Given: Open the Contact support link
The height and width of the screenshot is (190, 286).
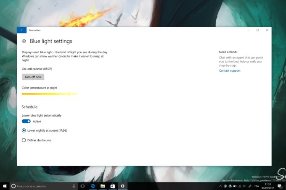Looking at the screenshot, I should tap(230, 70).
